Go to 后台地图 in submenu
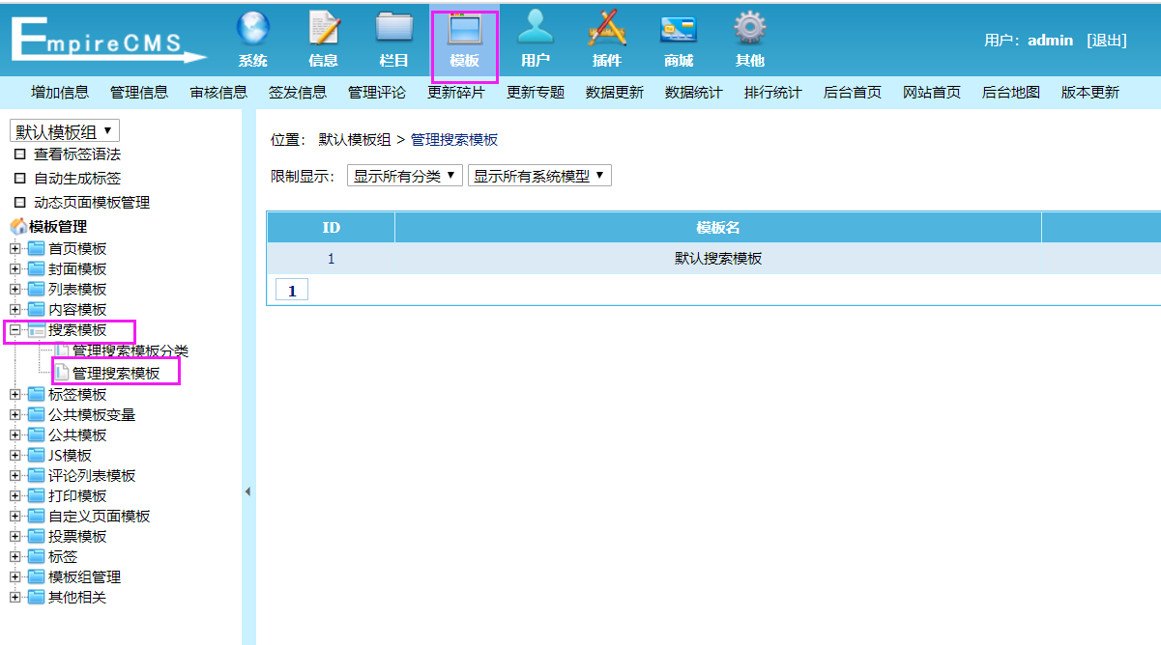Viewport: 1161px width, 645px height. 1011,93
